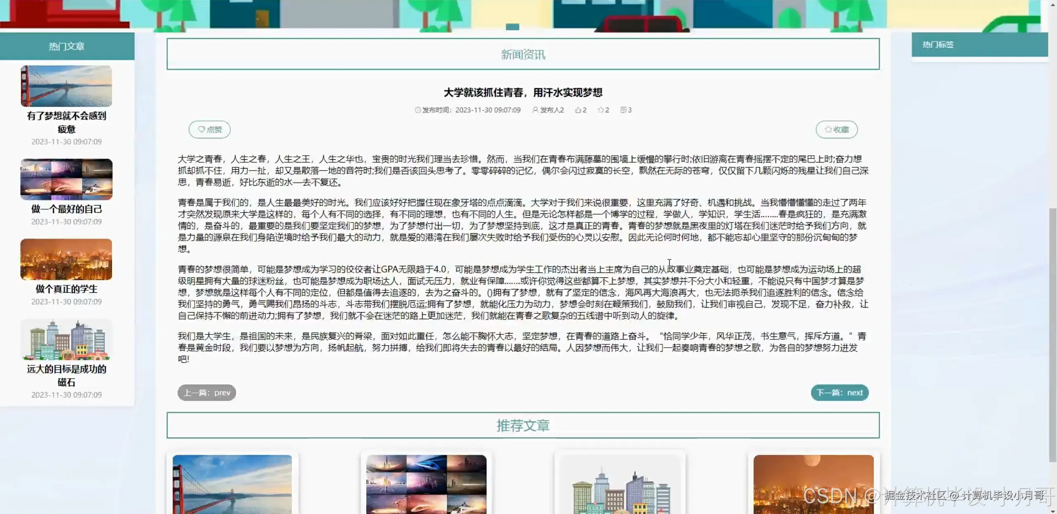This screenshot has height=514, width=1057.
Task: Open the previous article via 上一篇 prev
Action: pyautogui.click(x=206, y=393)
